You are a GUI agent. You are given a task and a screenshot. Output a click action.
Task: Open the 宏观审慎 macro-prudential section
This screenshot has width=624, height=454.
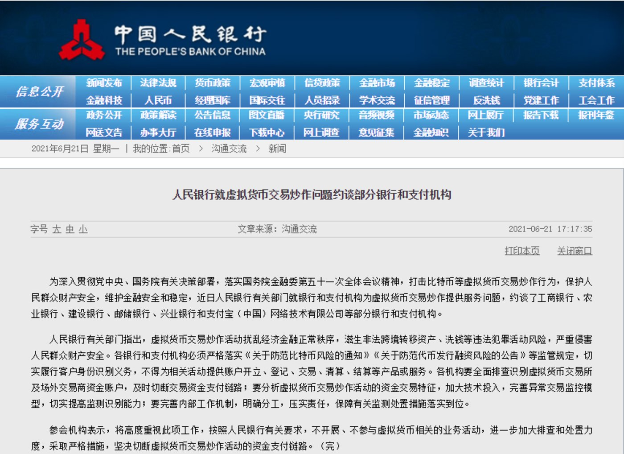(267, 83)
